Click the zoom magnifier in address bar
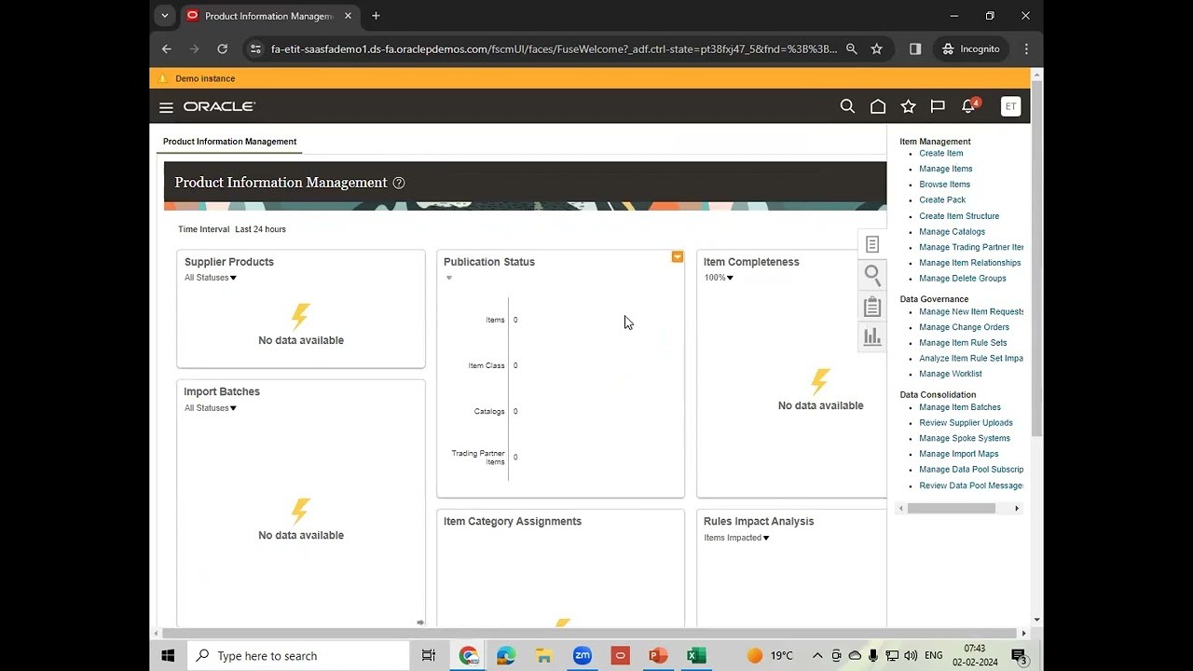 pos(851,49)
